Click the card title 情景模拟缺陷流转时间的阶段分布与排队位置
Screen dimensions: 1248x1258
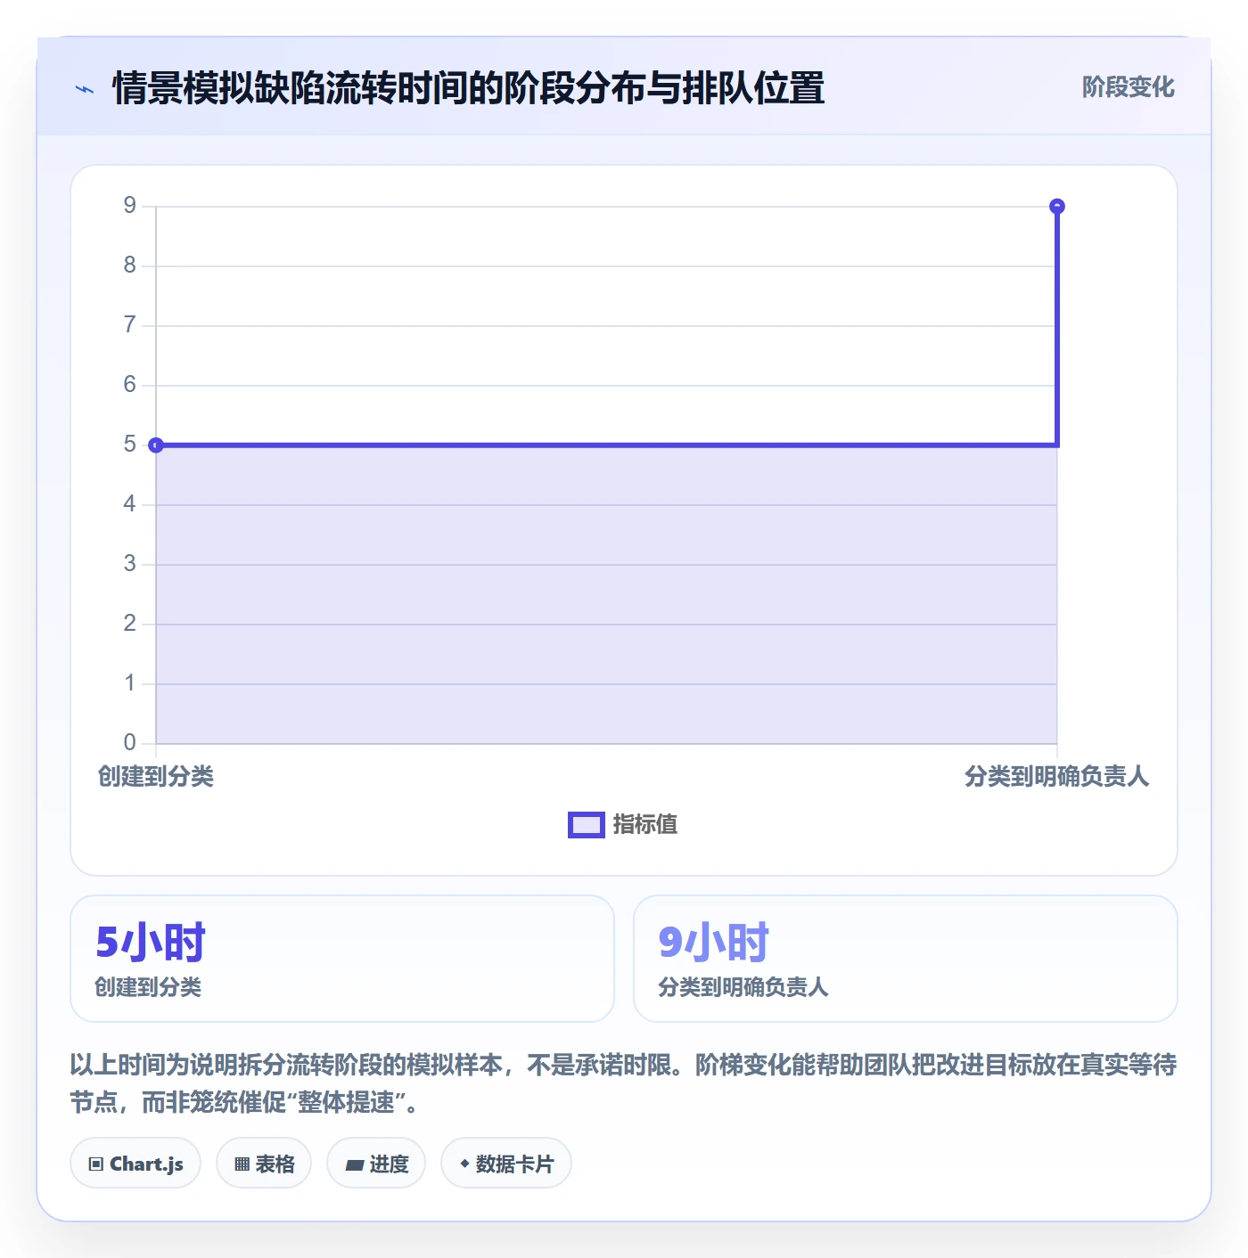pyautogui.click(x=468, y=88)
